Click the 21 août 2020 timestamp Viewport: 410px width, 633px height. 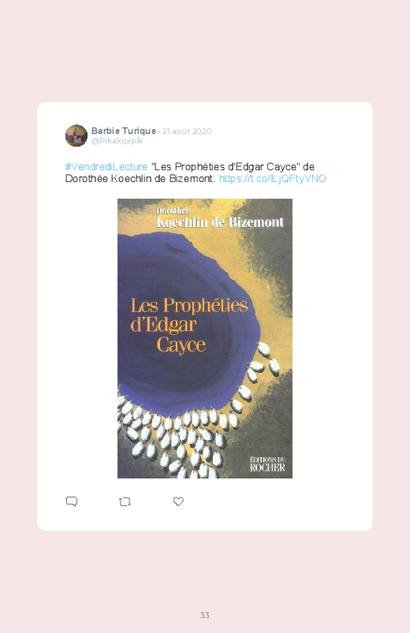187,131
